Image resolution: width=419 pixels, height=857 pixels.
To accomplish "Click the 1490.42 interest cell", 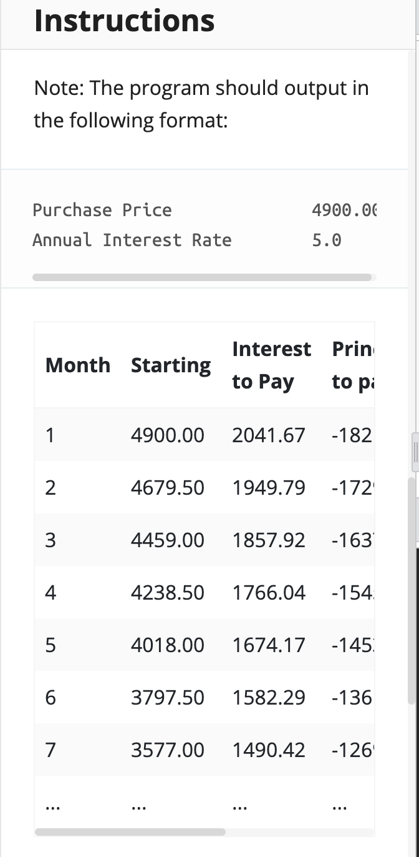I will (269, 750).
